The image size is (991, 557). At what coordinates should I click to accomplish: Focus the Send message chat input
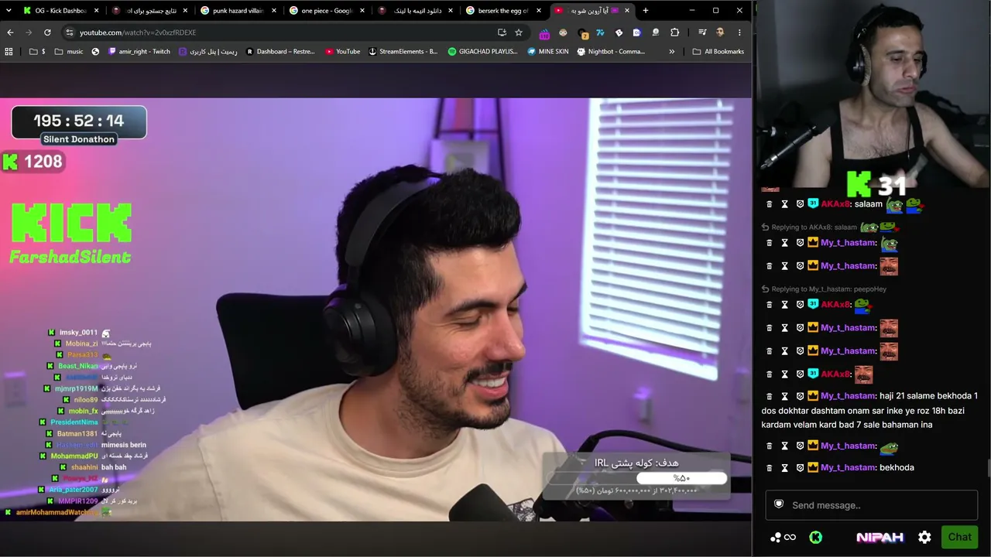pyautogui.click(x=872, y=505)
